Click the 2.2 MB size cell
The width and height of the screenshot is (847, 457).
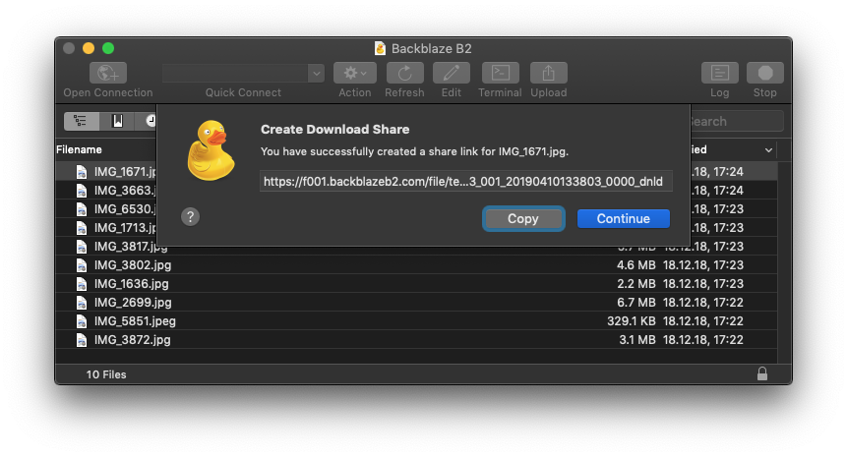635,284
